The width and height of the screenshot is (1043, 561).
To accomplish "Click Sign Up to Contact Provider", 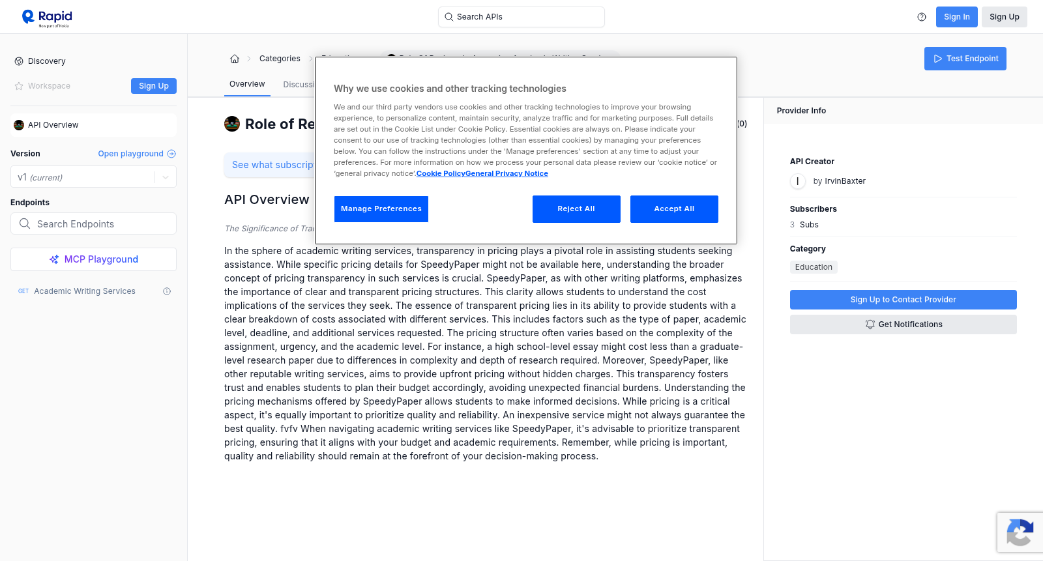I will tap(903, 300).
